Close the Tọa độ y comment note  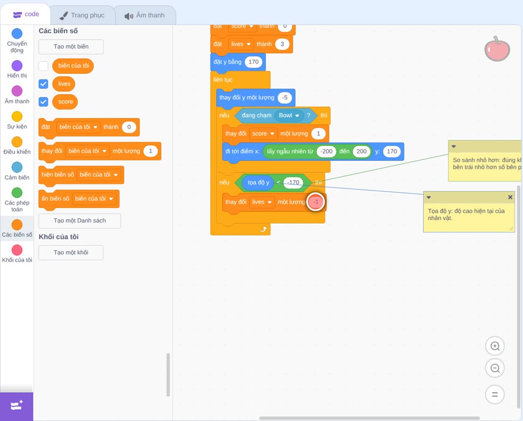[x=510, y=197]
